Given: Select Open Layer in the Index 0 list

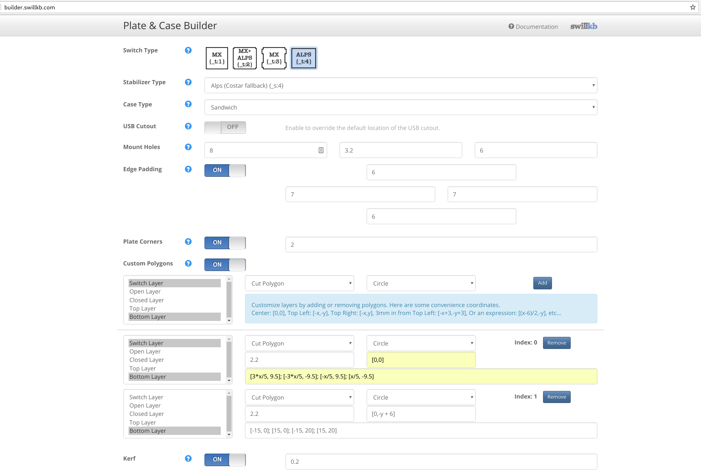Looking at the screenshot, I should click(x=145, y=351).
